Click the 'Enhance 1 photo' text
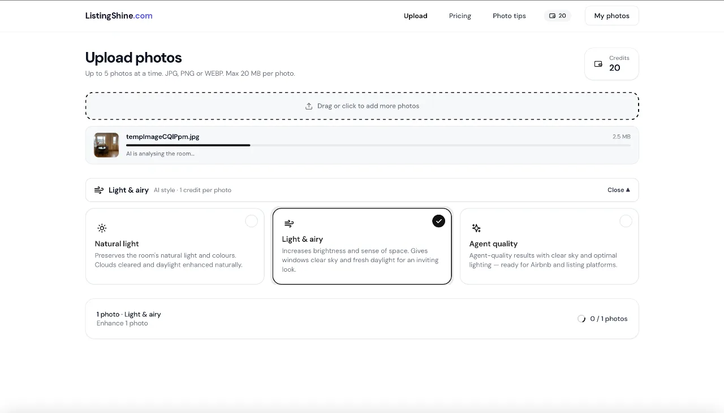The width and height of the screenshot is (724, 413). (x=122, y=323)
